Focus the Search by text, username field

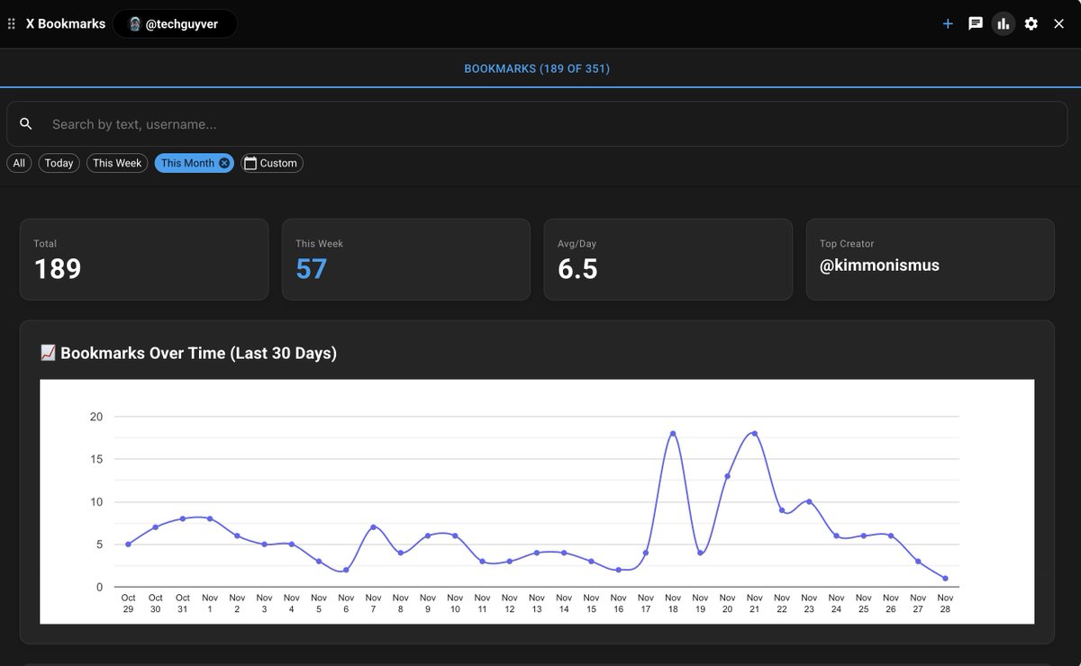click(x=537, y=124)
